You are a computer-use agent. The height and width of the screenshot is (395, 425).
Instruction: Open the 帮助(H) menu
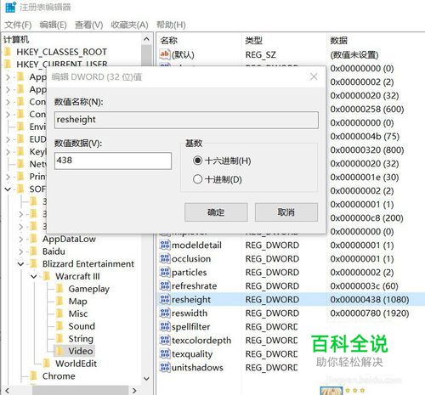click(171, 25)
